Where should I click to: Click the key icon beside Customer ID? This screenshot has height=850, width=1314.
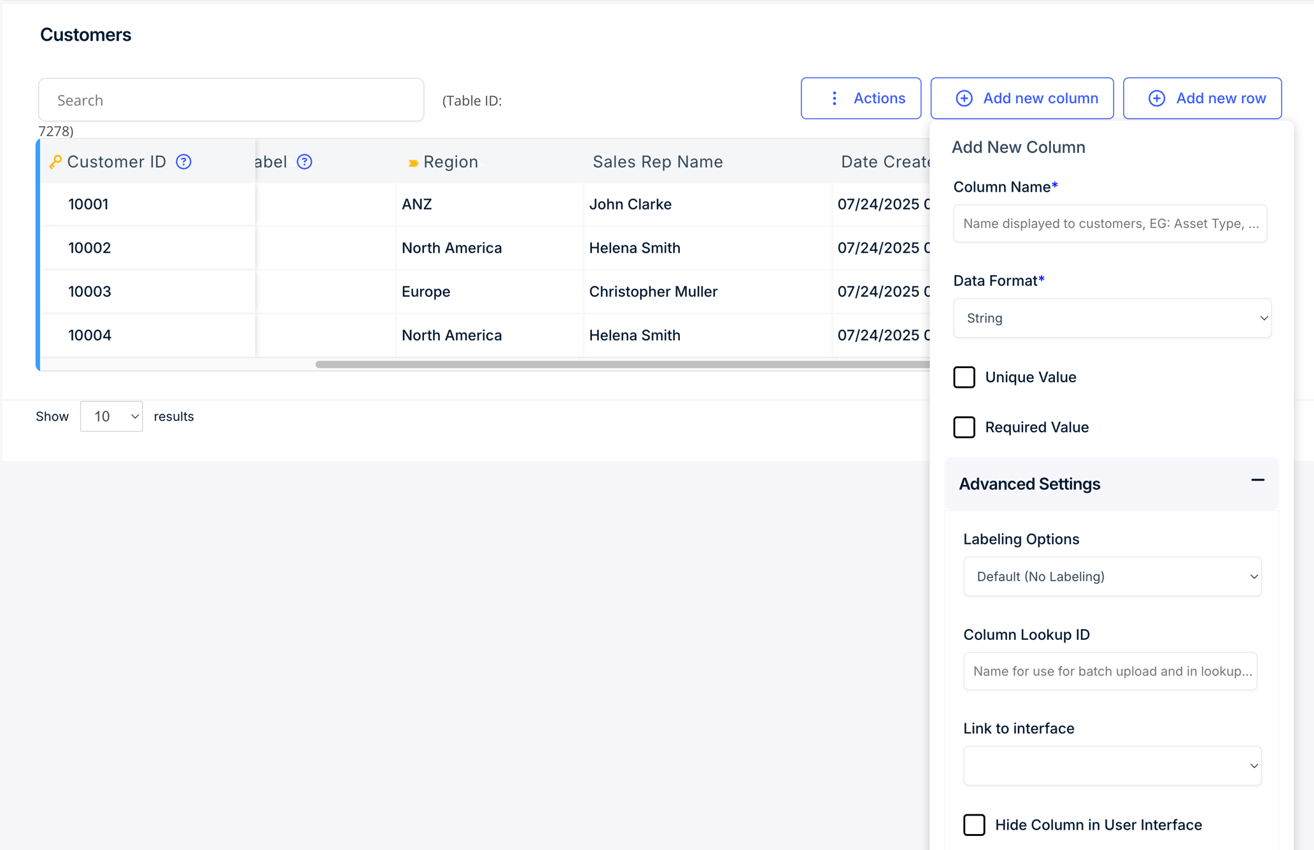point(55,162)
